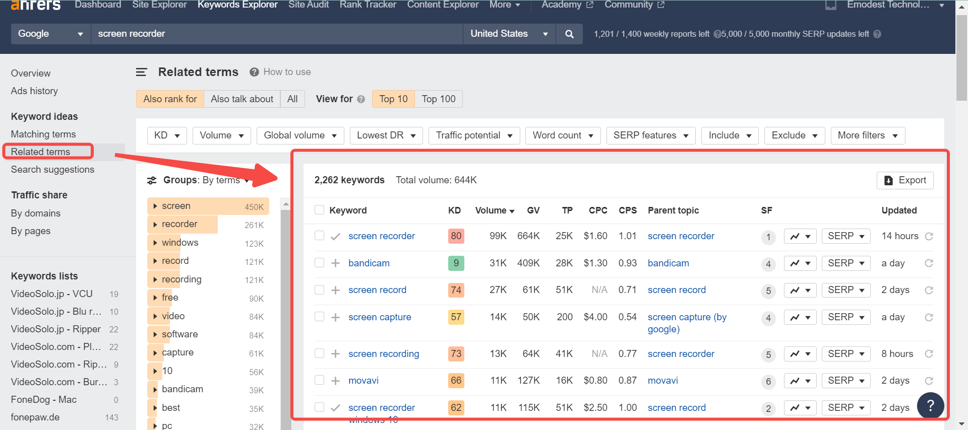This screenshot has height=430, width=968.
Task: Click the weekly reports info icon
Action: click(717, 34)
